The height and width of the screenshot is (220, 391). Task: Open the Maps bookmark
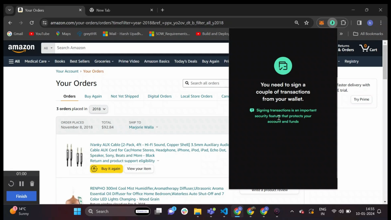point(63,34)
